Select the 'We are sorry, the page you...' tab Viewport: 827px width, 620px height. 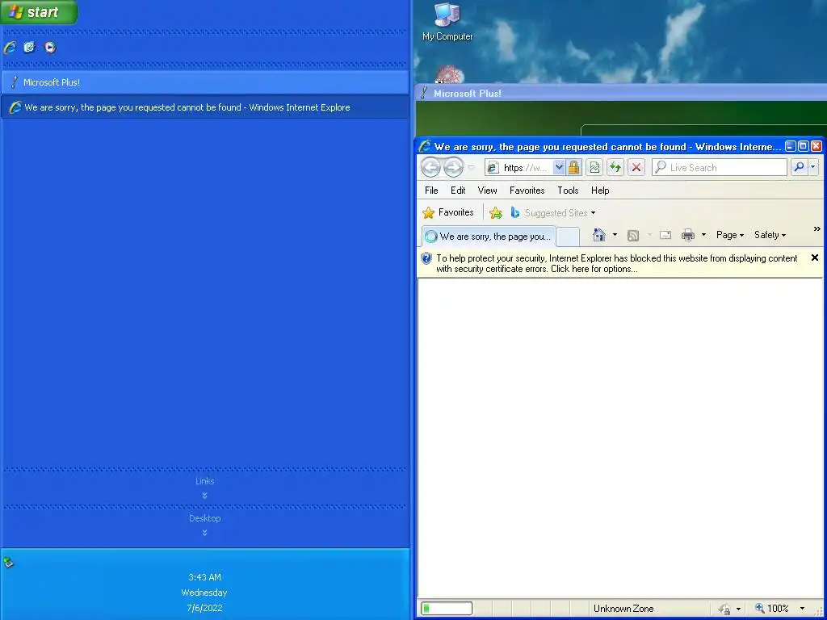pos(489,237)
